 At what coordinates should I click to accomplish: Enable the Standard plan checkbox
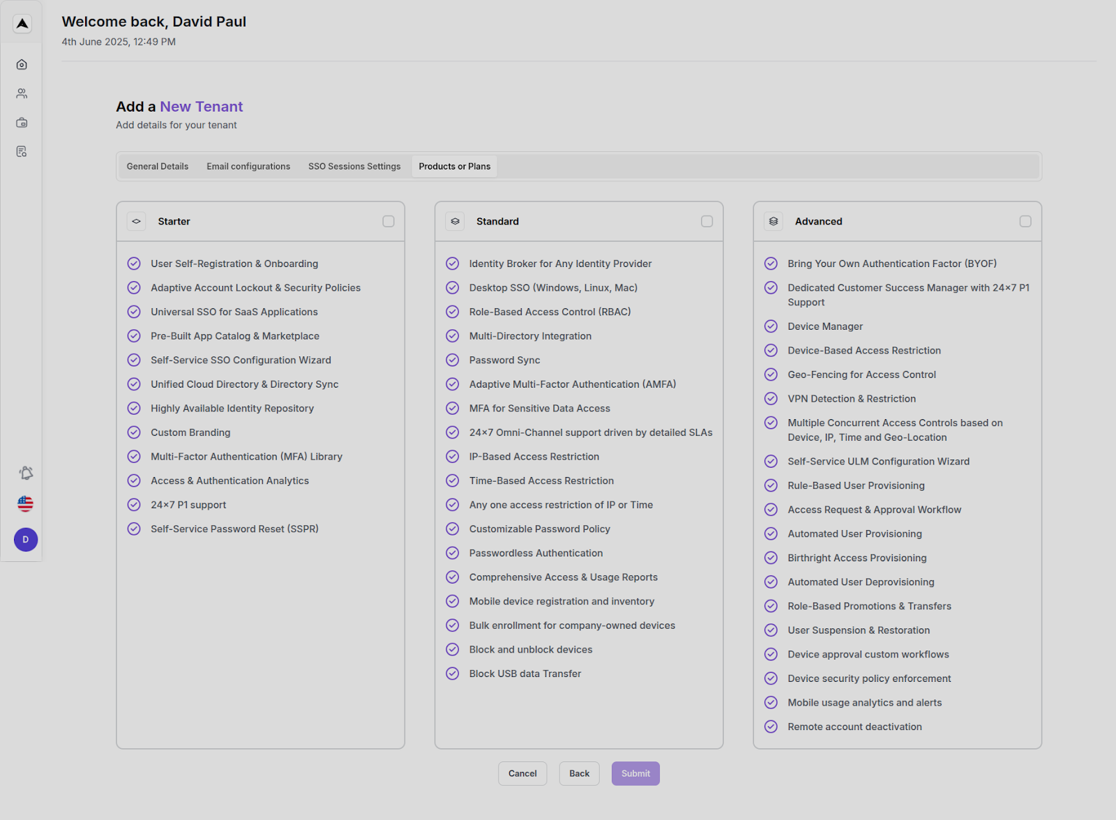click(707, 221)
